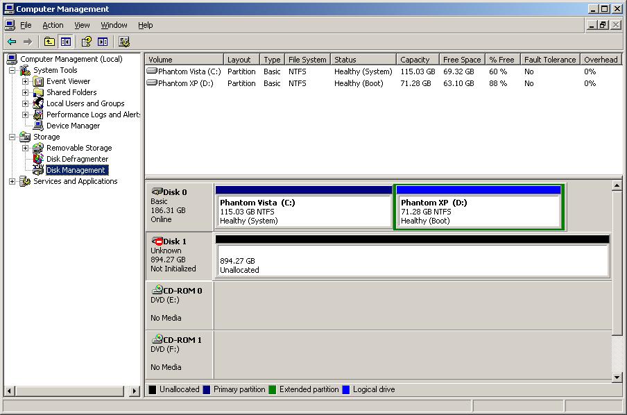Viewport: 627px width, 415px height.
Task: Click the Primary partition legend swatch
Action: 206,389
